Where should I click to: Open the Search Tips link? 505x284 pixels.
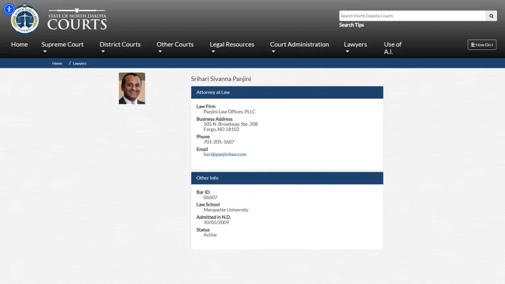coord(351,25)
